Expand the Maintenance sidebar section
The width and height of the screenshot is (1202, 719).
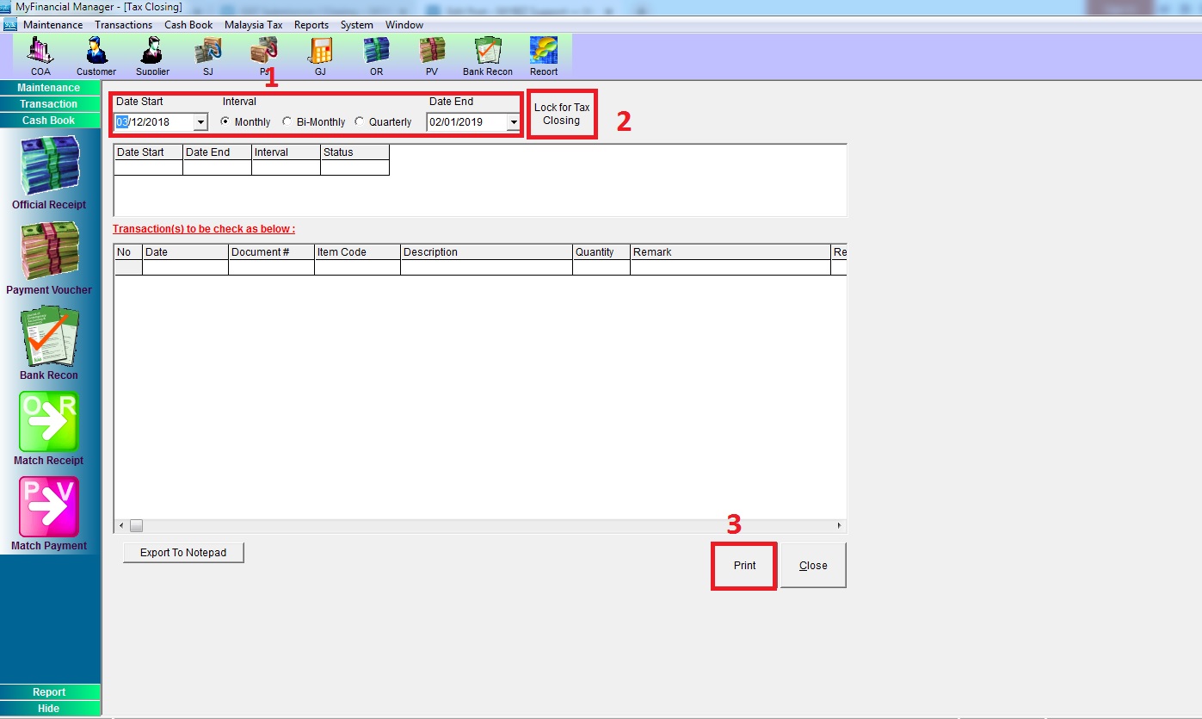[x=49, y=88]
